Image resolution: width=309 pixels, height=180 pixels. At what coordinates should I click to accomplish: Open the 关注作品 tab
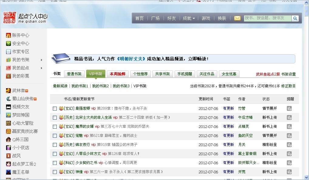[207, 74]
